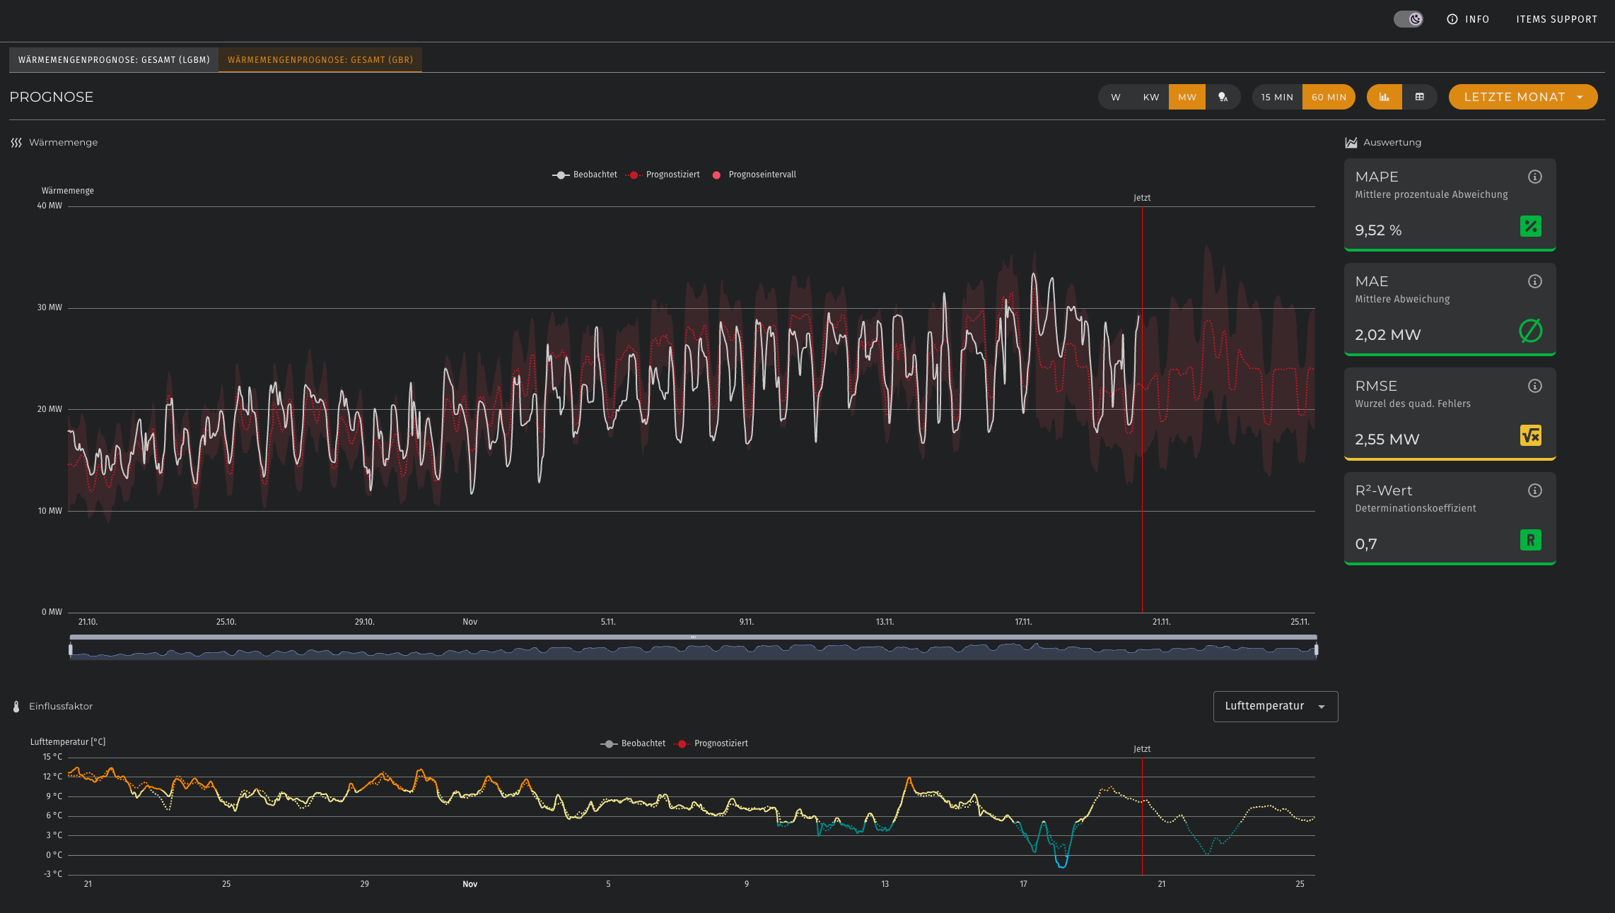Open Wärmemengenprognose Gesamt (LGBM) tab

pos(114,60)
